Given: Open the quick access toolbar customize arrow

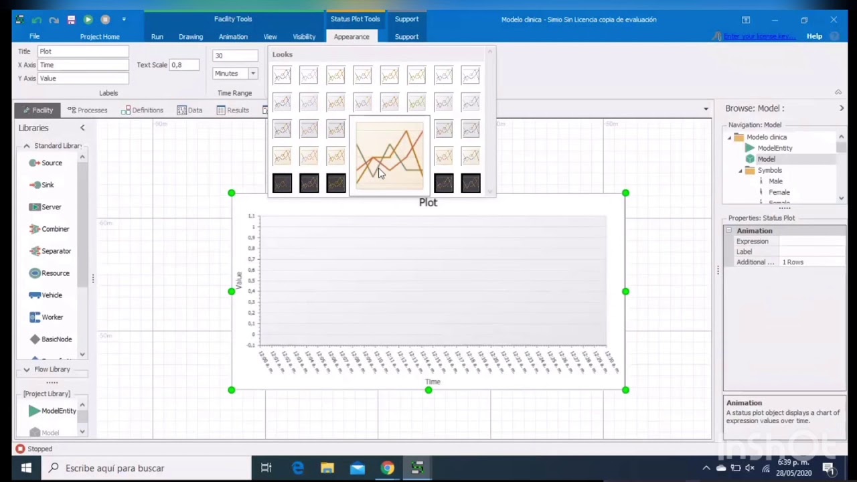Looking at the screenshot, I should pos(124,19).
